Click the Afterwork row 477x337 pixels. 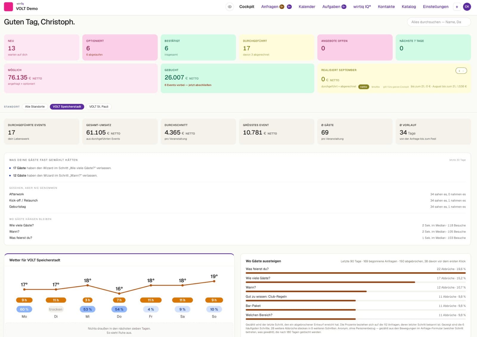[237, 194]
